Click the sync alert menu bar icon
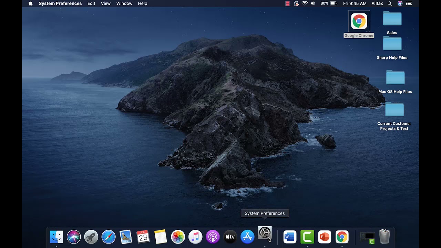The image size is (441, 248). 296,3
